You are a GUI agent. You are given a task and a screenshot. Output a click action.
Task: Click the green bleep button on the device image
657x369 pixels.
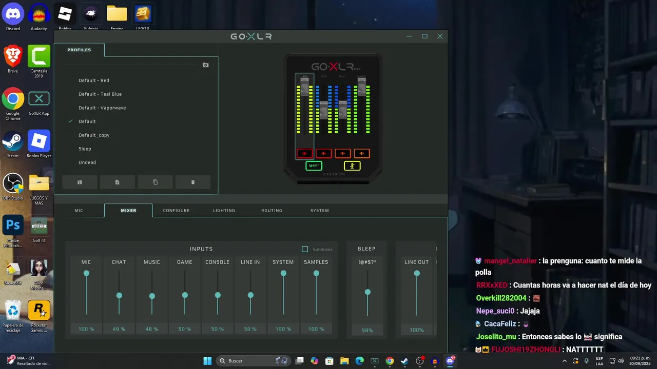pos(314,166)
